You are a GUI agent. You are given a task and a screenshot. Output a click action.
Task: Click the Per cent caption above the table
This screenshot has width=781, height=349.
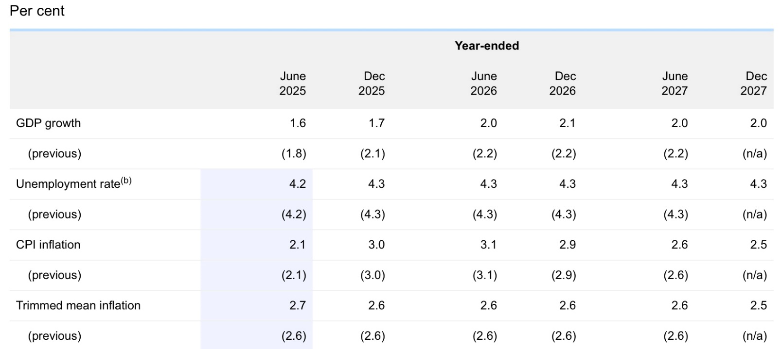(x=37, y=11)
